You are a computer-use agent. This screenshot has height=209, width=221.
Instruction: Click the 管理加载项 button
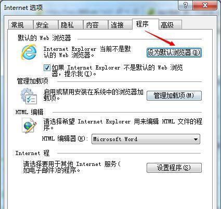click(174, 95)
